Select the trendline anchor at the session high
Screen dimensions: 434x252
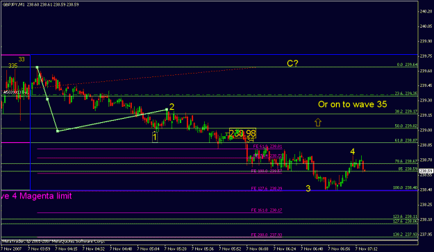(x=37, y=67)
